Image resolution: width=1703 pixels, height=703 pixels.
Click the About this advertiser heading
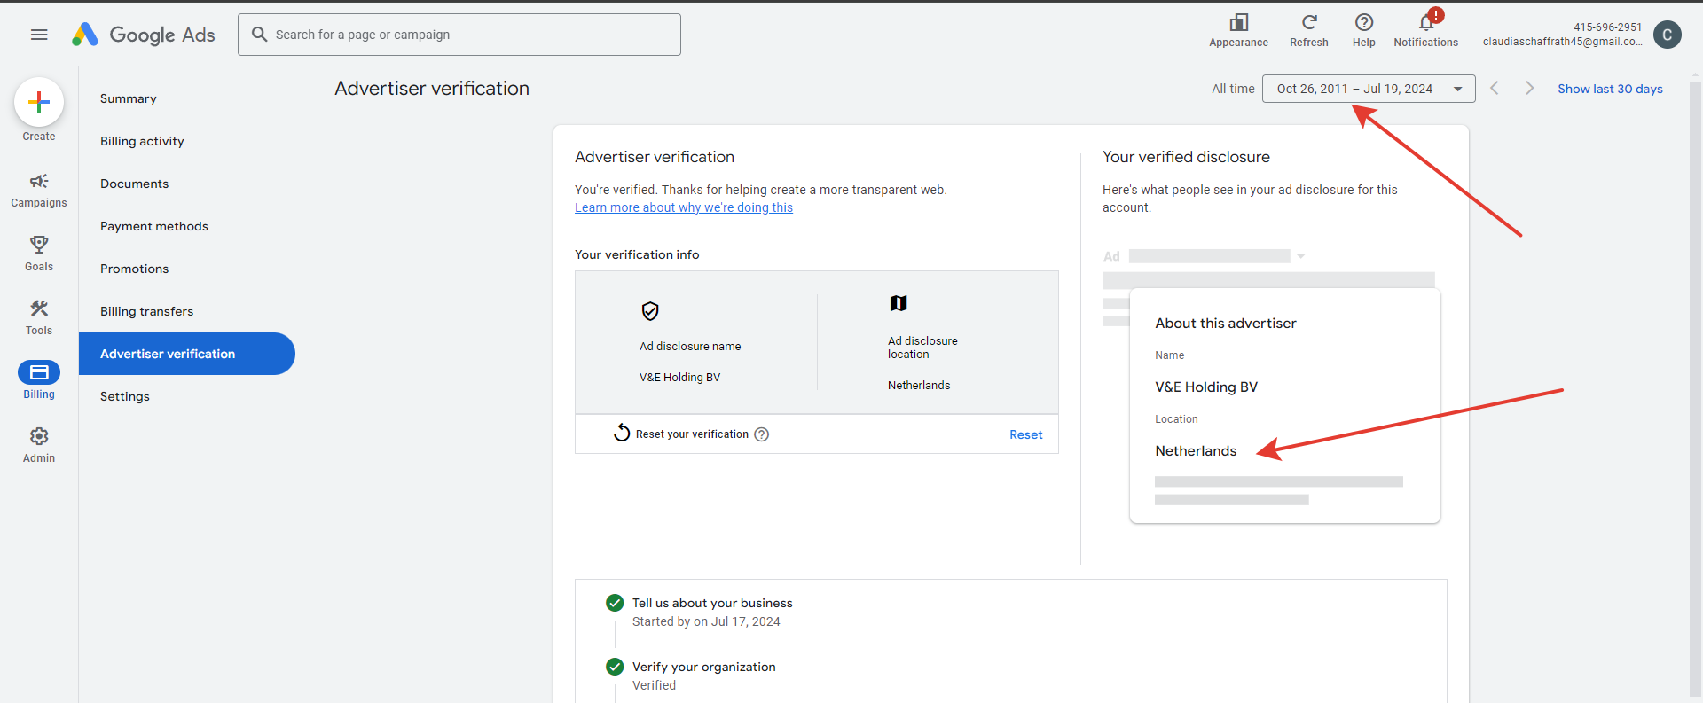tap(1225, 324)
